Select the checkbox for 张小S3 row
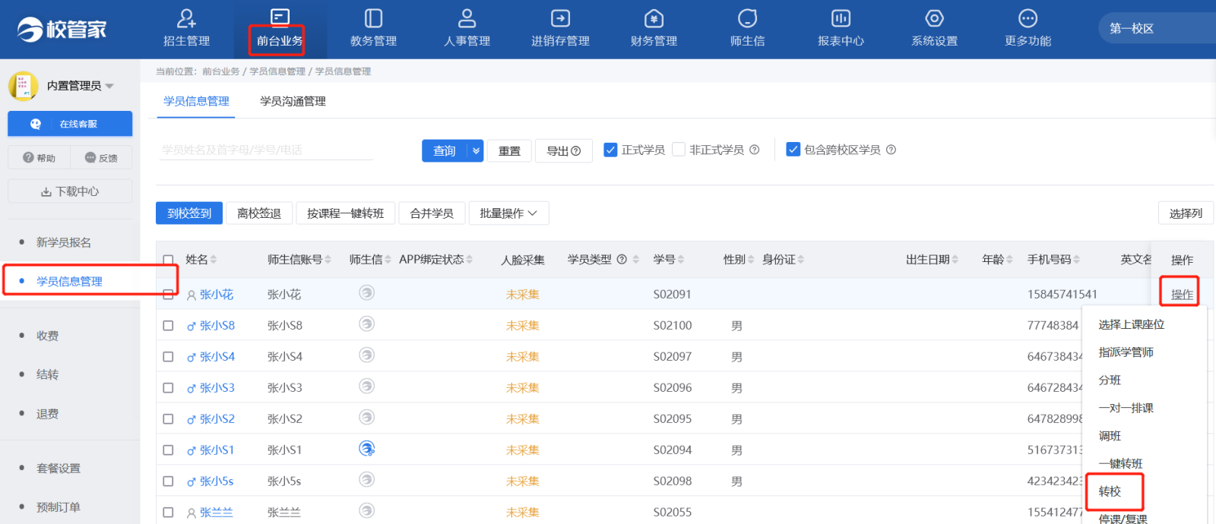1216x524 pixels. tap(169, 388)
